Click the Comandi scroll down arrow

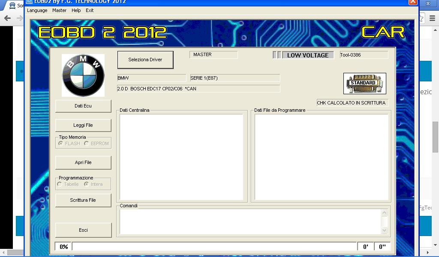385,230
